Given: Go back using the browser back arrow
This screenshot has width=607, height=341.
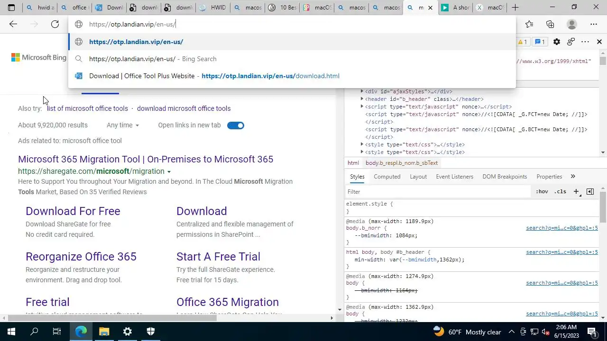Looking at the screenshot, I should (x=13, y=24).
